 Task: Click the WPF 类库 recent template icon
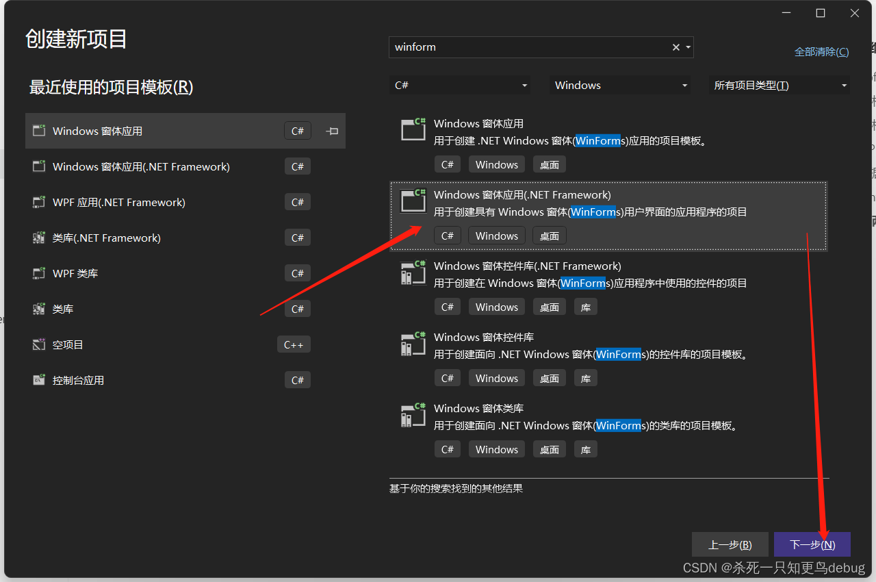[x=39, y=273]
